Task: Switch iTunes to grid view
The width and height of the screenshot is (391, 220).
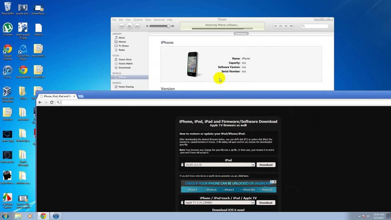Action: pos(286,26)
